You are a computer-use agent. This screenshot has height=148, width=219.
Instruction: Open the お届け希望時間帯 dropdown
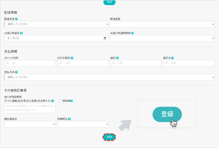162,38
